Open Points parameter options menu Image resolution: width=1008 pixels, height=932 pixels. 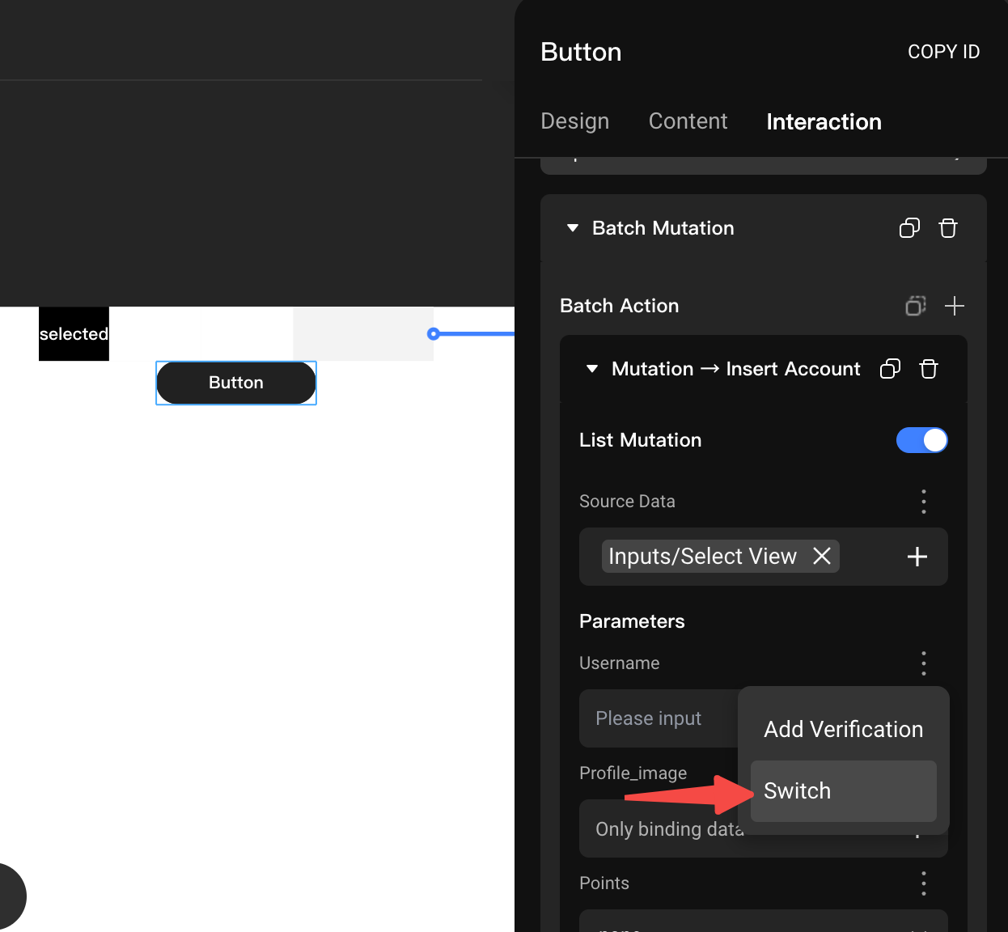pyautogui.click(x=923, y=883)
